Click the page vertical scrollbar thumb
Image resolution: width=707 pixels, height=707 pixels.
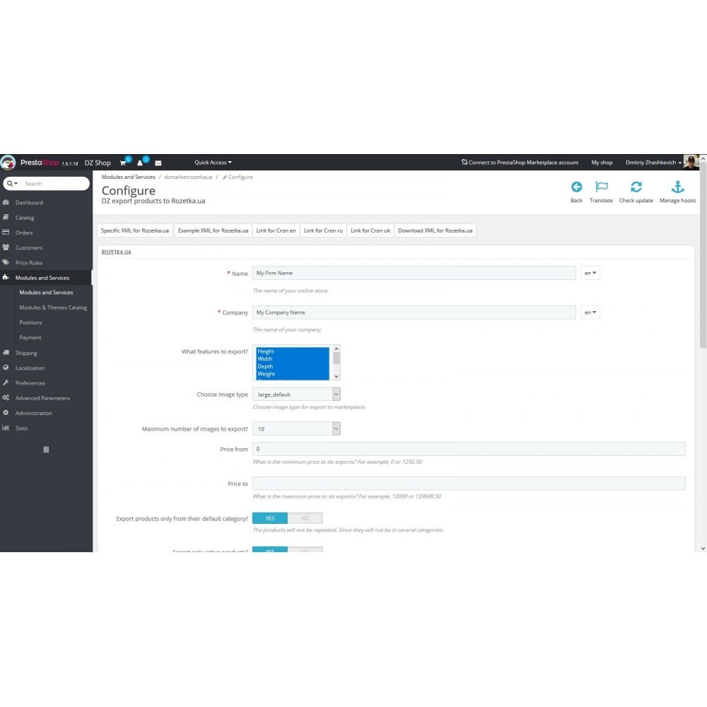tap(703, 256)
